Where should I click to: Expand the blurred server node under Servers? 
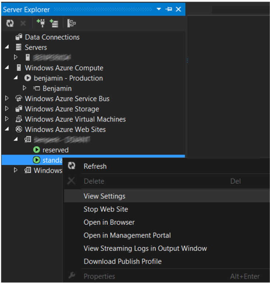click(16, 57)
